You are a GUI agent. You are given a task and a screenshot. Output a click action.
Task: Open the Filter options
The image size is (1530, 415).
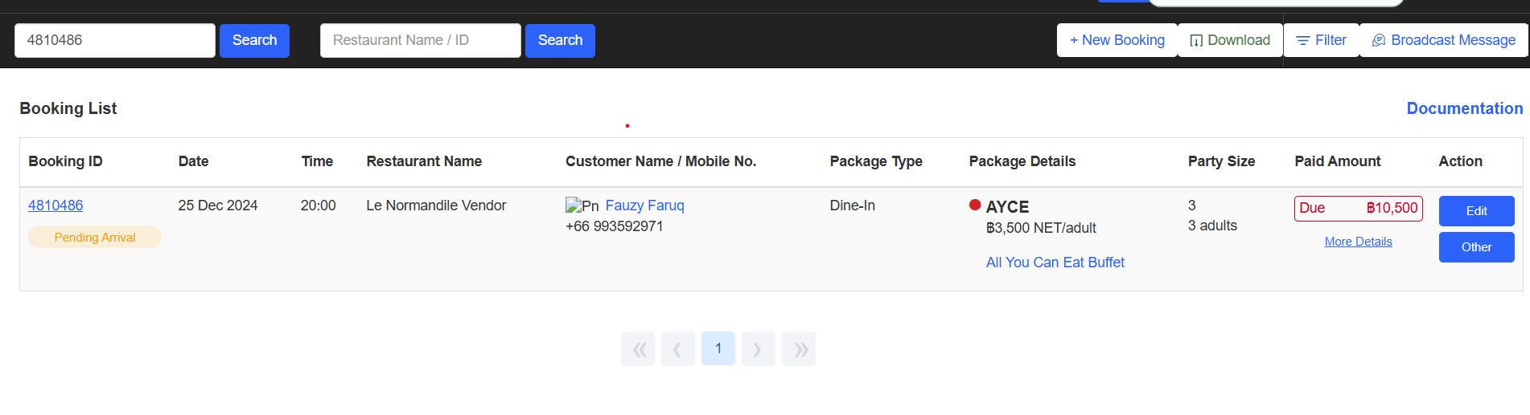click(x=1321, y=40)
